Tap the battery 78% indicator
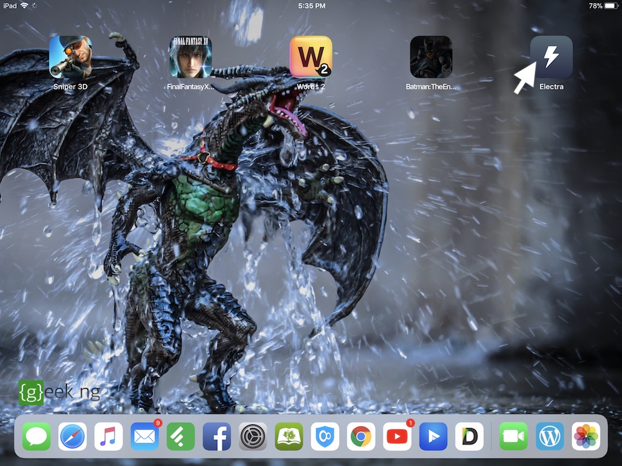 coord(603,6)
